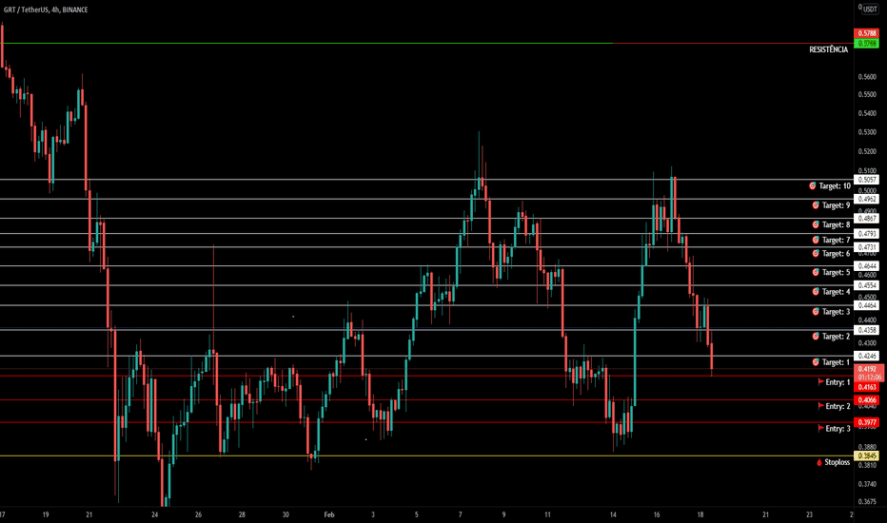Select the 'Target: 2' label
Image resolution: width=887 pixels, height=523 pixels.
click(837, 337)
